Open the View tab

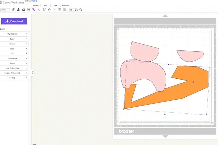(x=55, y=5)
